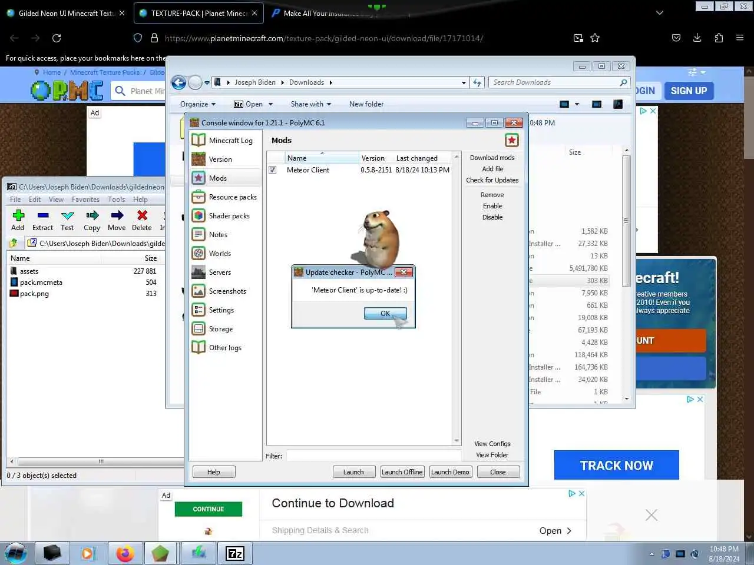This screenshot has width=754, height=565.
Task: Click the Filter input field
Action: pyautogui.click(x=373, y=456)
